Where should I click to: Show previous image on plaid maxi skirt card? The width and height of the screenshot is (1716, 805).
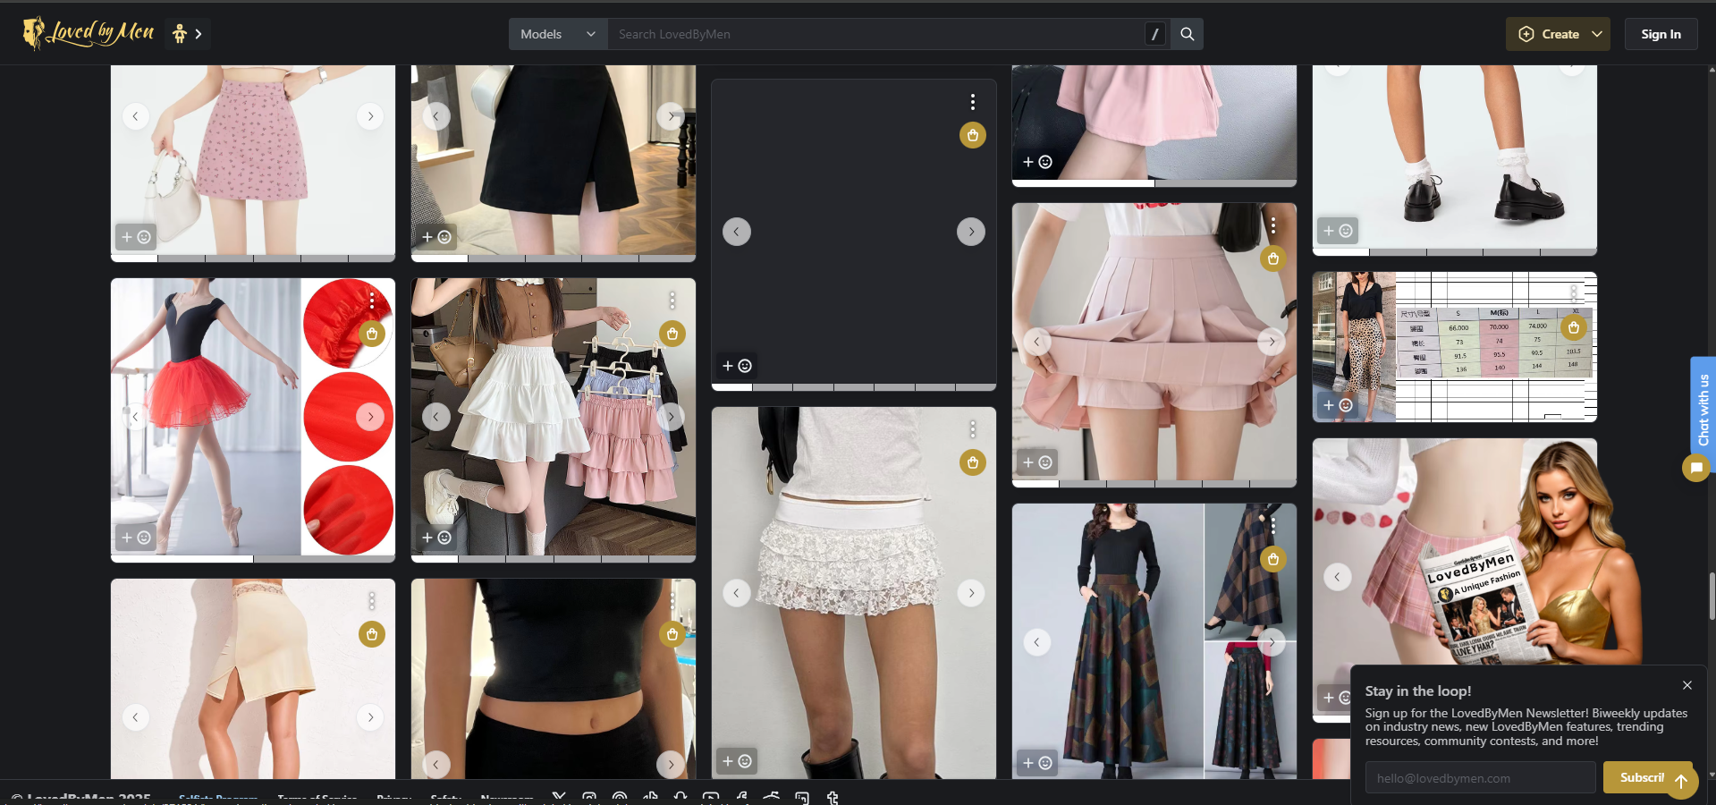point(1036,642)
